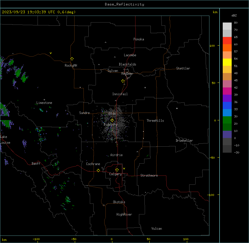Screen dimensions: 249x243
Task: Select the Vulcan label
Action: coord(157,229)
